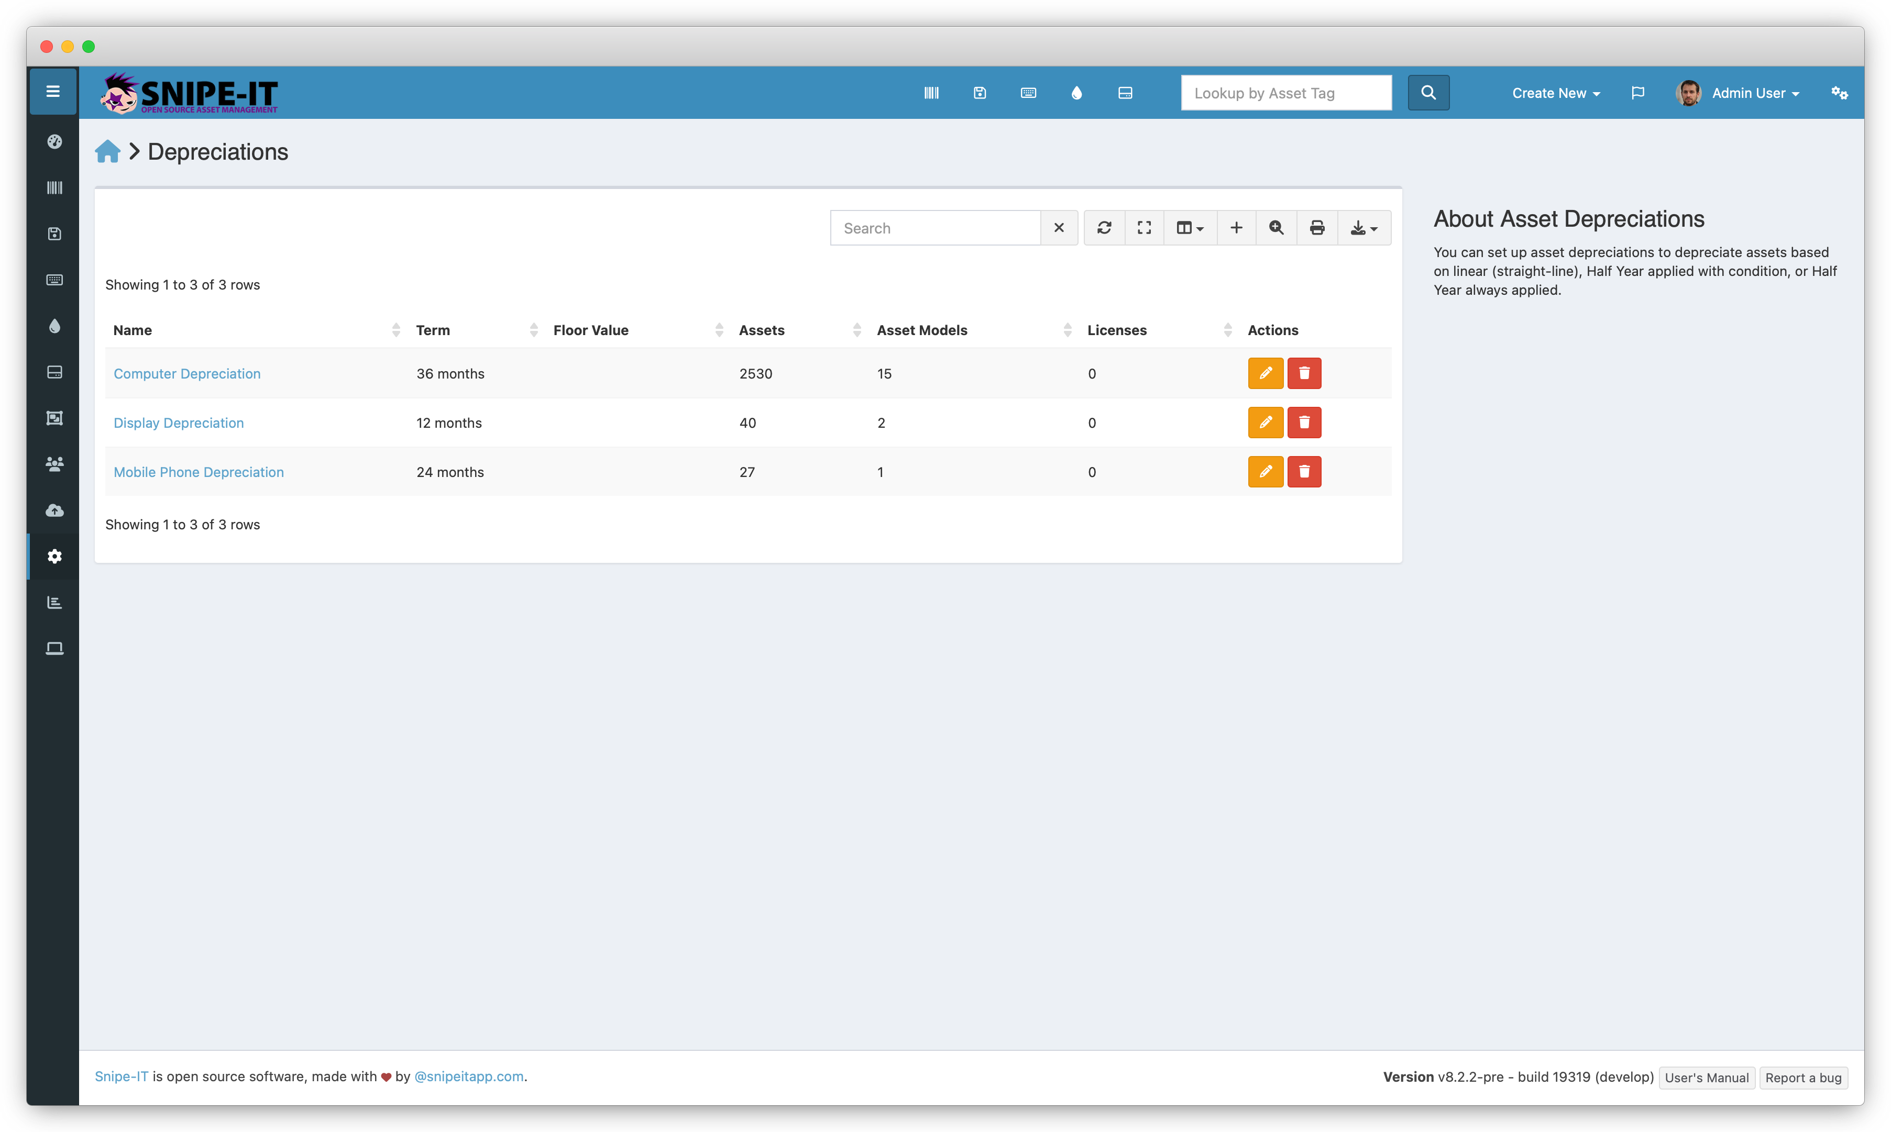Screen dimensions: 1891x1132
Task: Focus the Lookup by Asset Tag field
Action: (1286, 93)
